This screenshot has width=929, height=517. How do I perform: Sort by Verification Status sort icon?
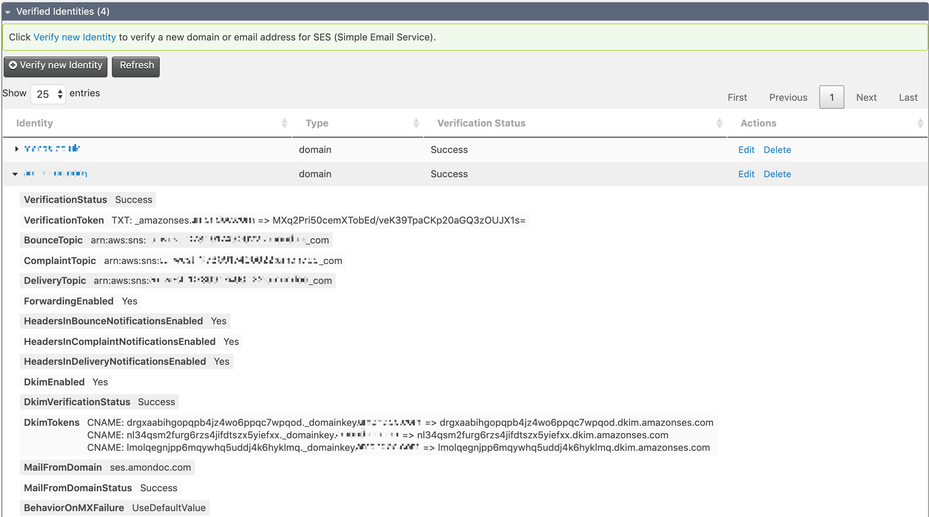click(x=719, y=123)
